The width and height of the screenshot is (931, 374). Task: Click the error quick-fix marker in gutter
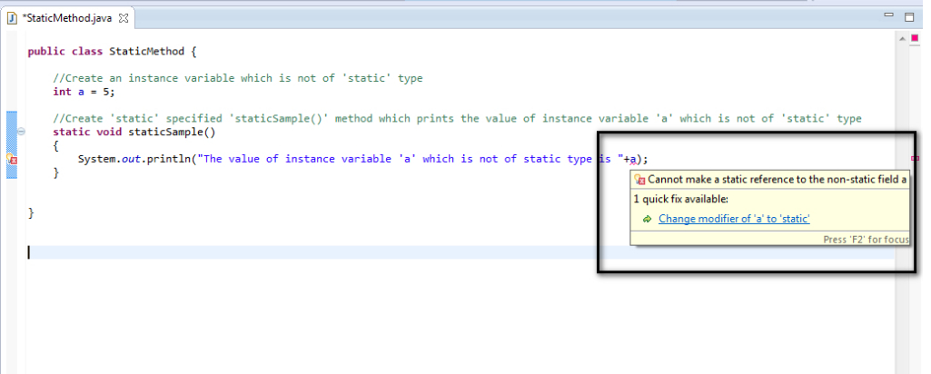click(x=11, y=159)
